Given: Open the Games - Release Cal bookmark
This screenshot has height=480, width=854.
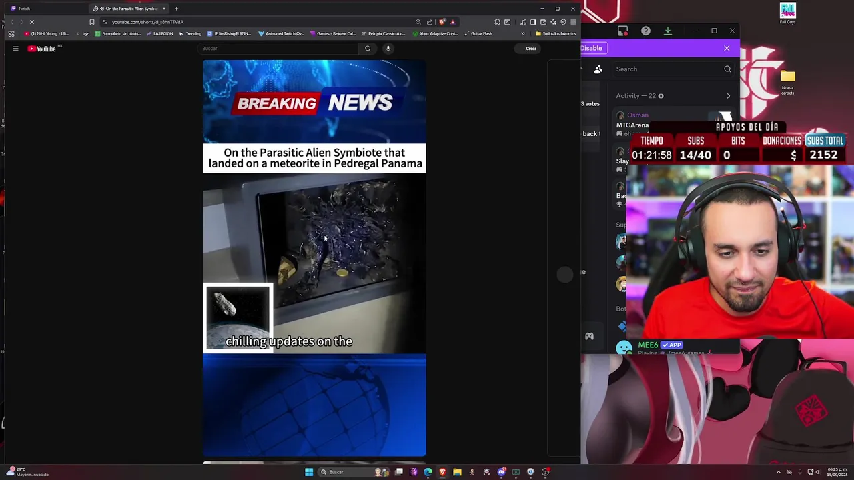Looking at the screenshot, I should pos(332,33).
